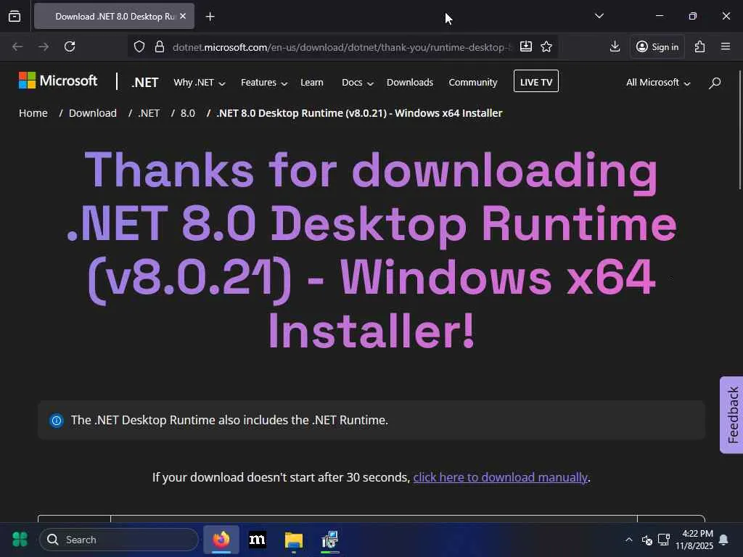View site security padlock info
The width and height of the screenshot is (743, 557).
[160, 46]
